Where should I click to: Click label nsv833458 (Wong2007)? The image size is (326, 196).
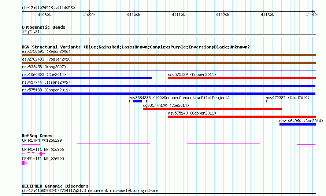(x=44, y=67)
